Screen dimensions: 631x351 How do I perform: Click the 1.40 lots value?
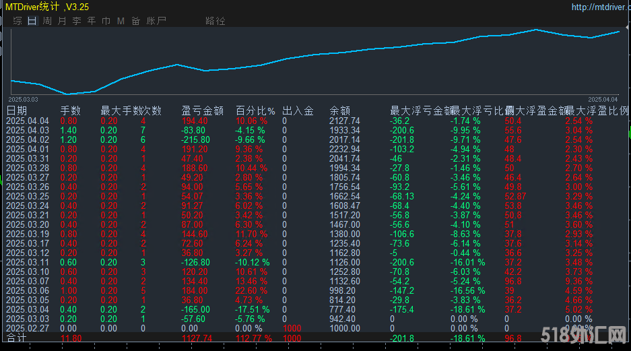(69, 131)
